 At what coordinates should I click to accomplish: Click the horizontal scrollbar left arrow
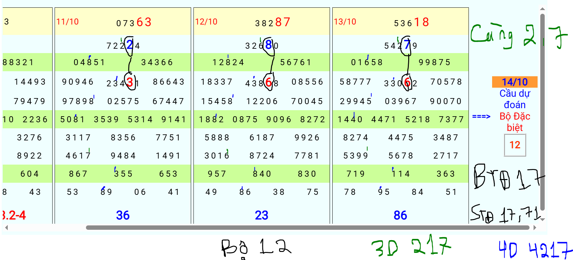(6, 228)
